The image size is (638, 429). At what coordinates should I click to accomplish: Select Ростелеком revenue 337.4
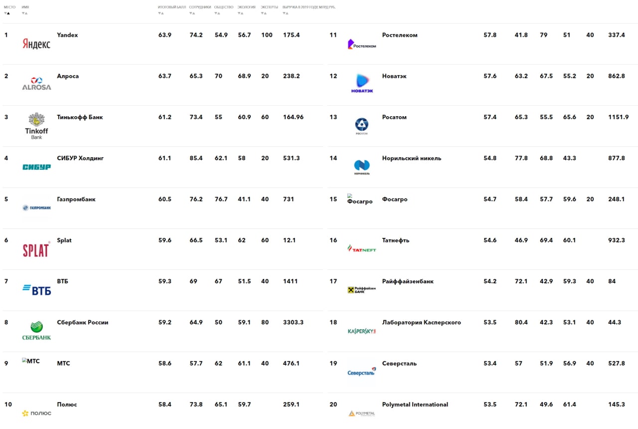617,35
